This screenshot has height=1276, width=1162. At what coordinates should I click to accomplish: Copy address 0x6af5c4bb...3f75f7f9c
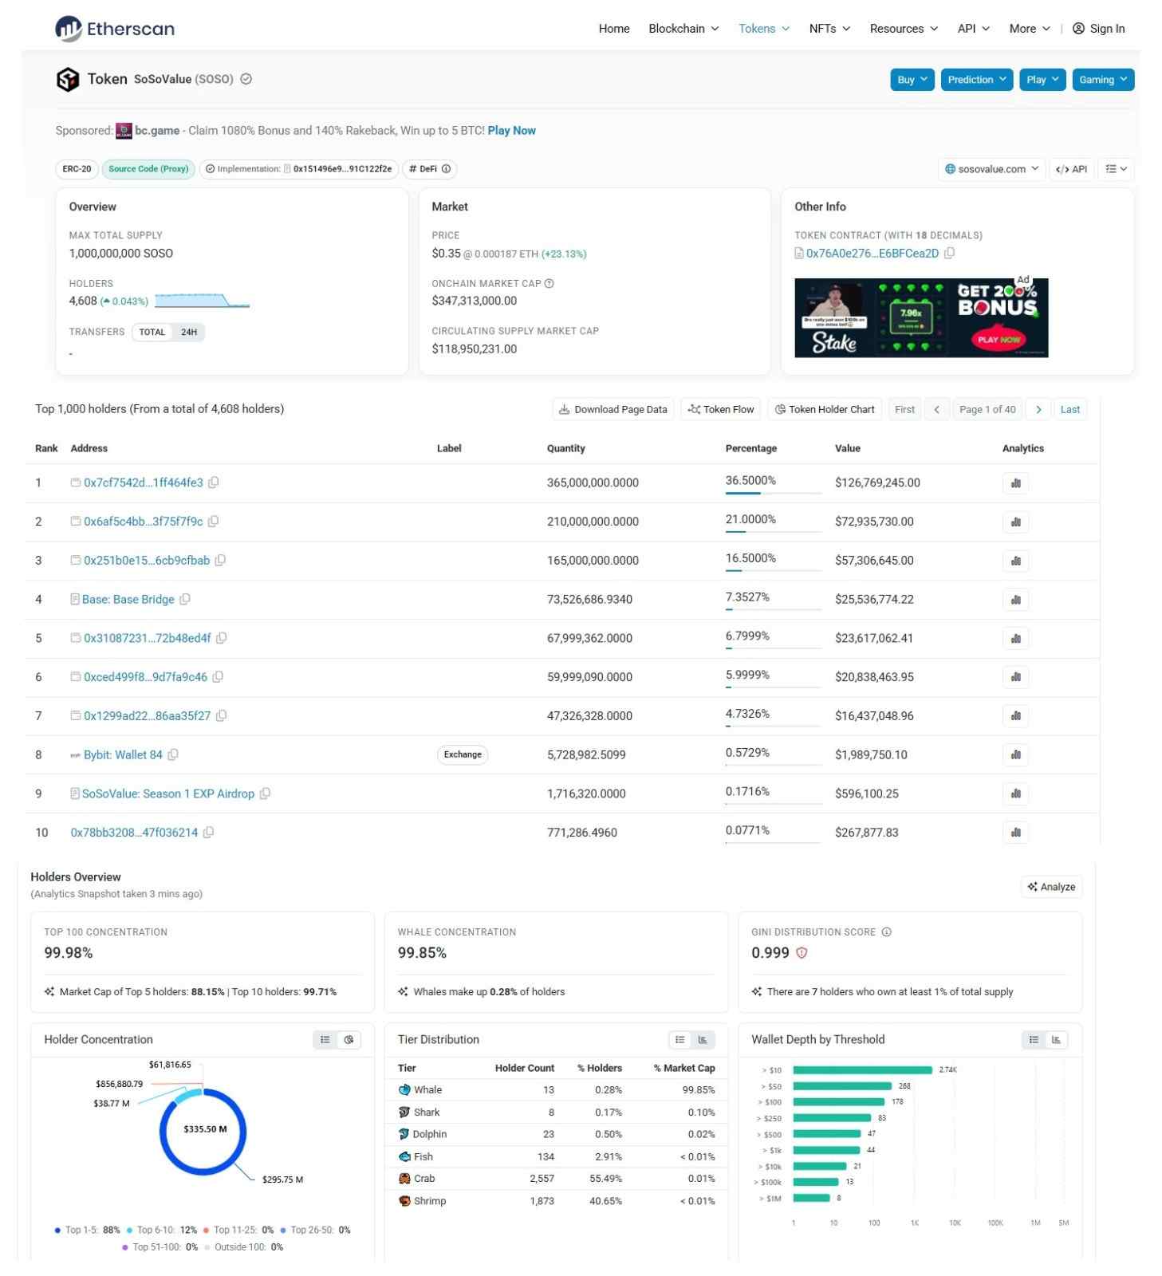pyautogui.click(x=214, y=522)
